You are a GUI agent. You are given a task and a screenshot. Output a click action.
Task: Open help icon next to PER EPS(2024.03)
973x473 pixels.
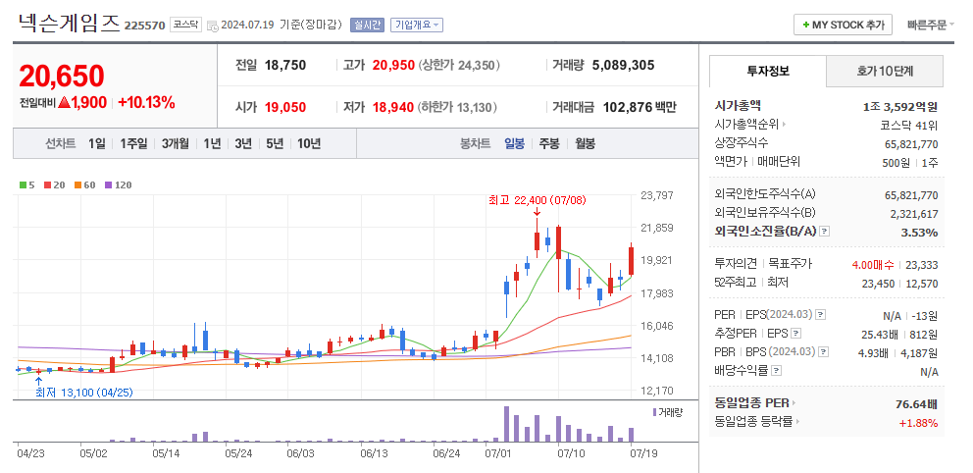pyautogui.click(x=820, y=315)
